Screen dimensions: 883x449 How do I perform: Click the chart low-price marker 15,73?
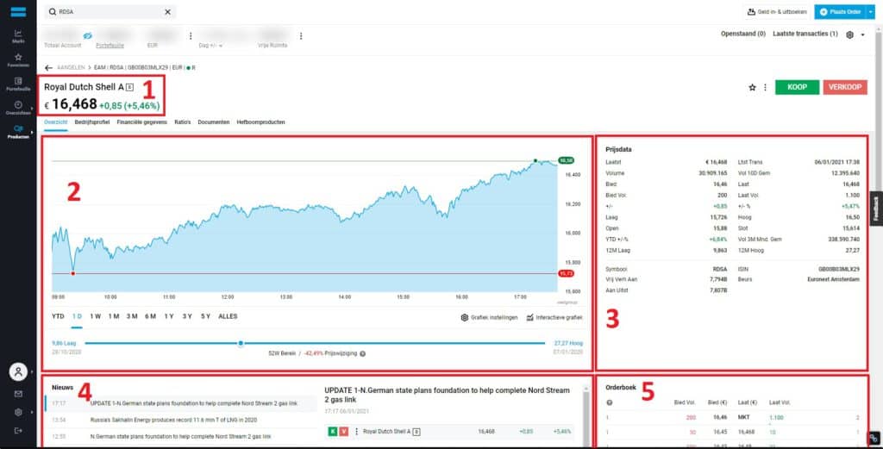pos(566,273)
